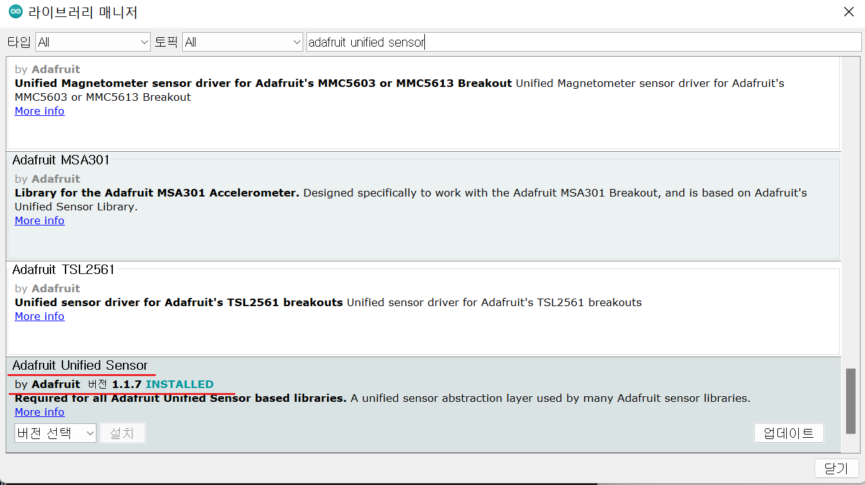Click the vertical scrollbar thumb
This screenshot has height=485, width=865.
pyautogui.click(x=850, y=401)
